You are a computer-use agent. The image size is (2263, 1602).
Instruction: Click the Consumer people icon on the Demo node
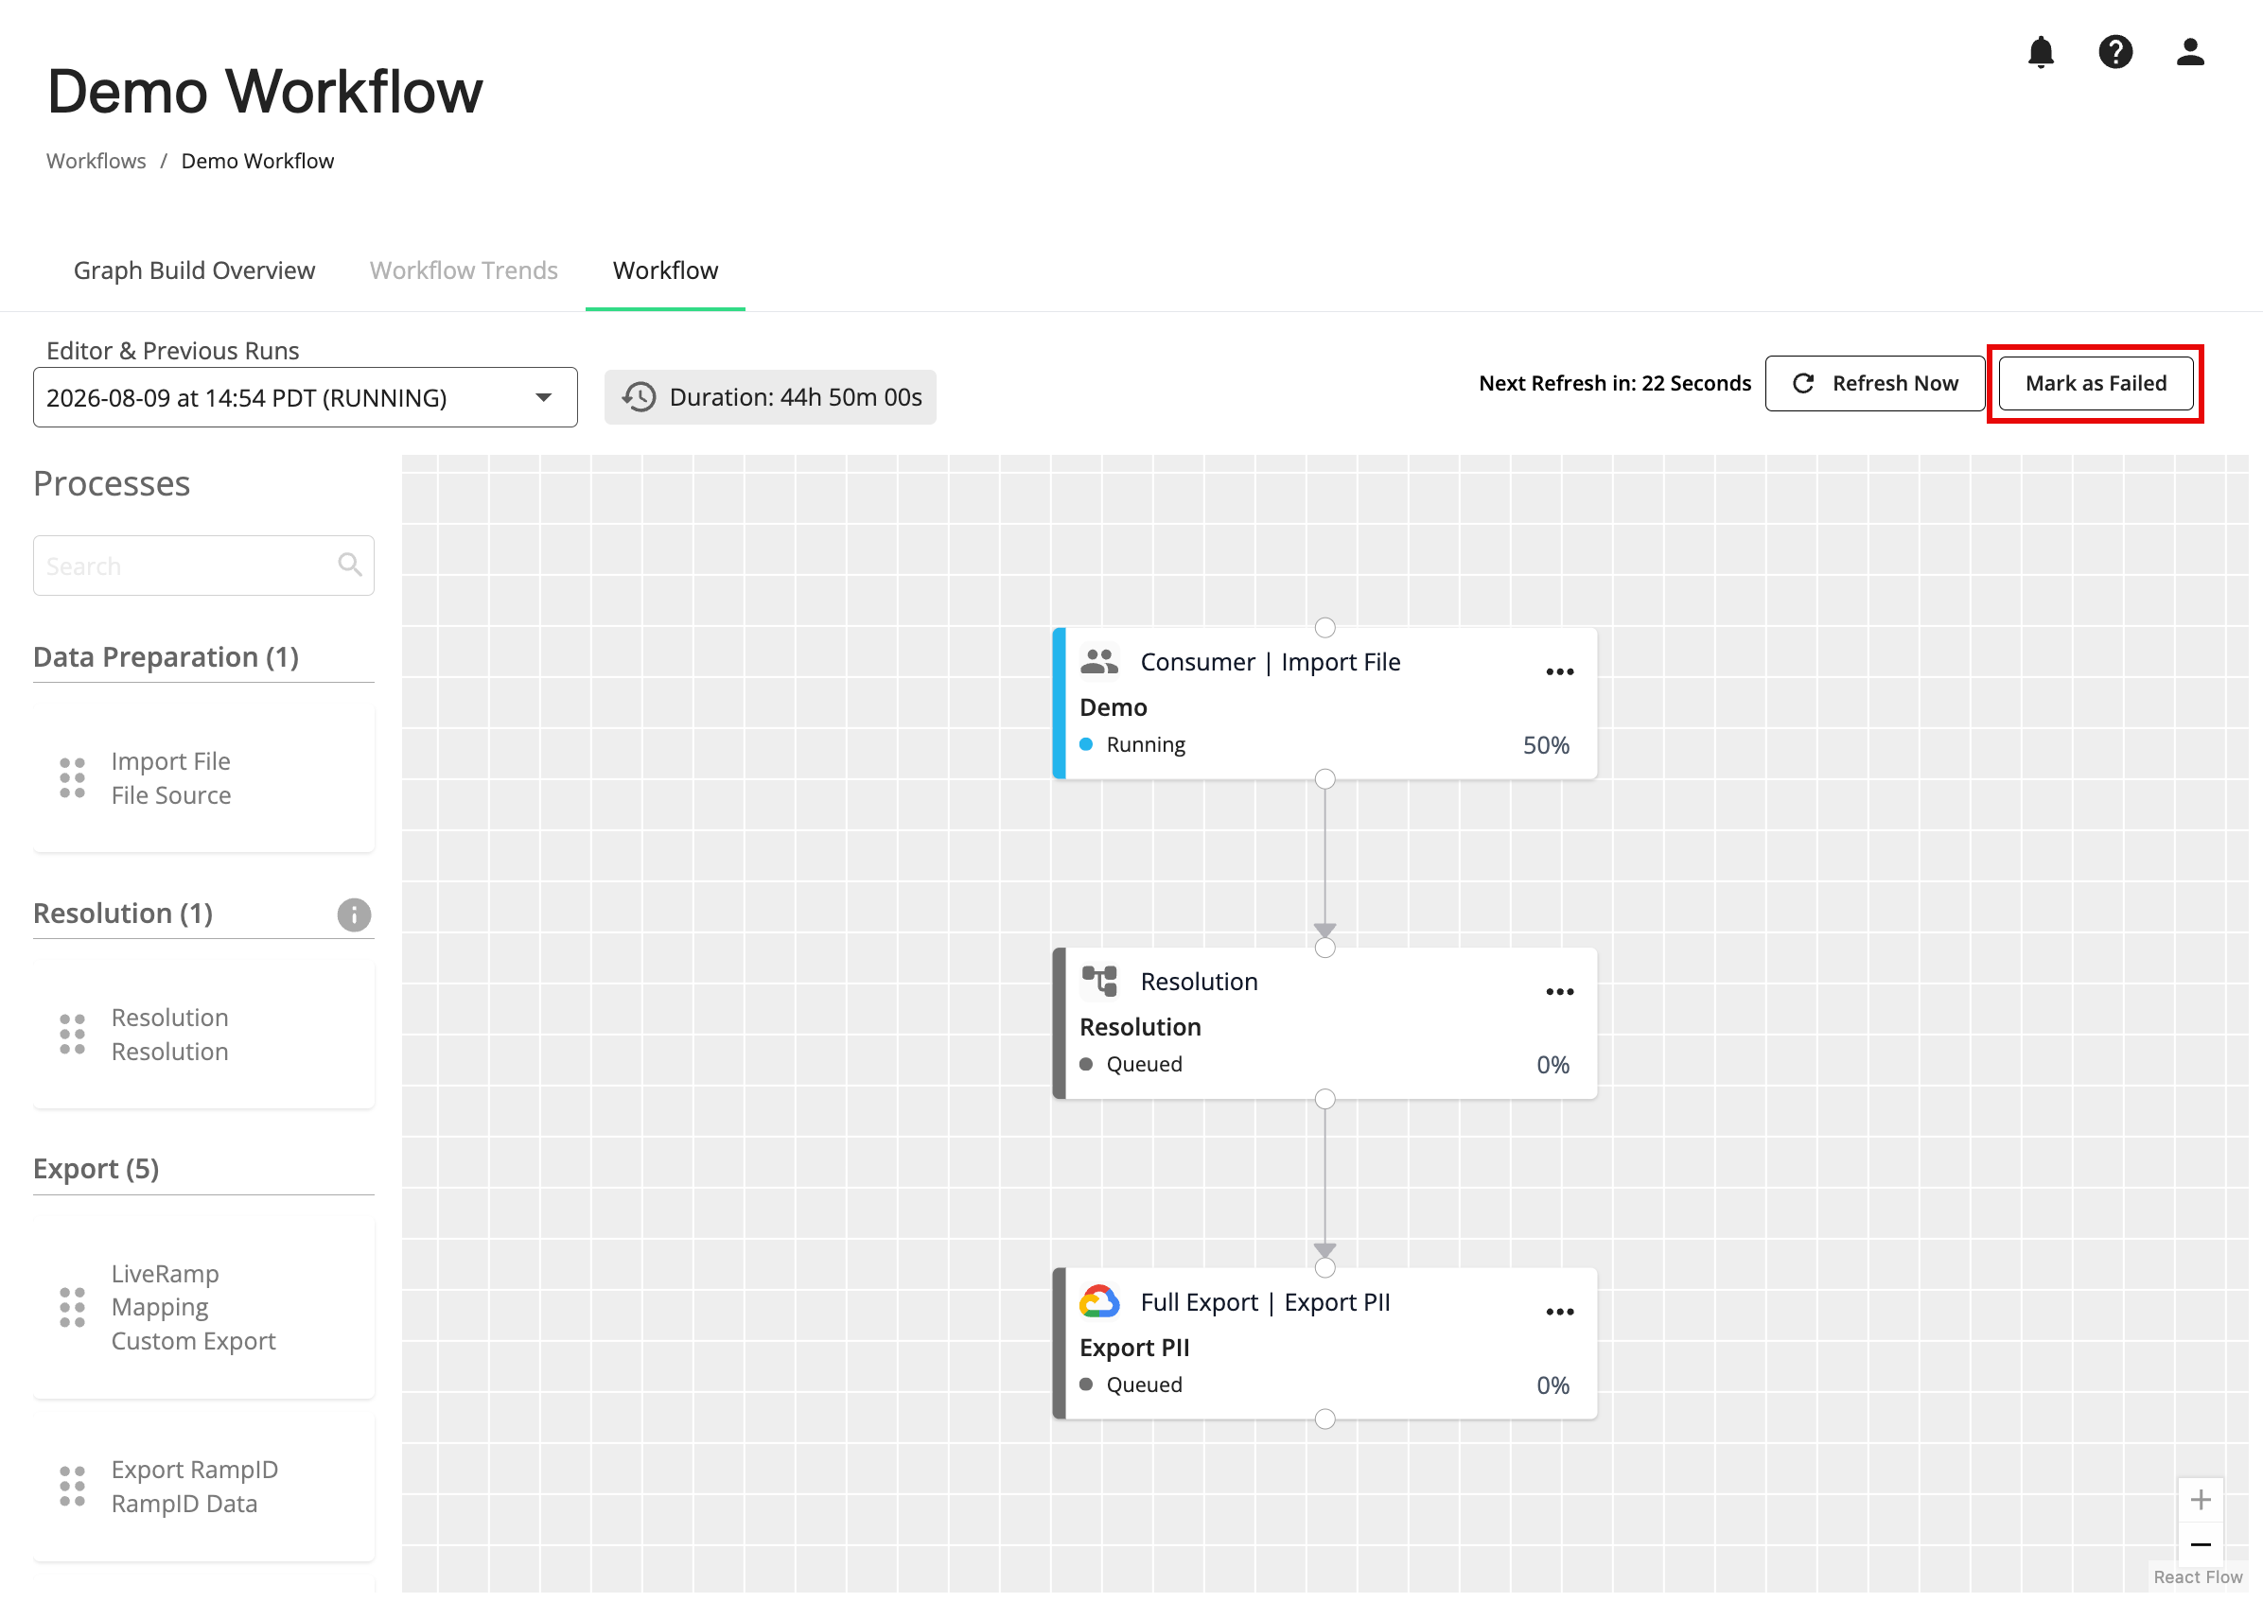pyautogui.click(x=1098, y=662)
